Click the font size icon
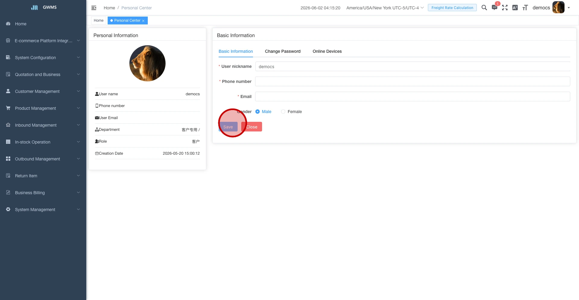This screenshot has height=300, width=579. (x=525, y=8)
